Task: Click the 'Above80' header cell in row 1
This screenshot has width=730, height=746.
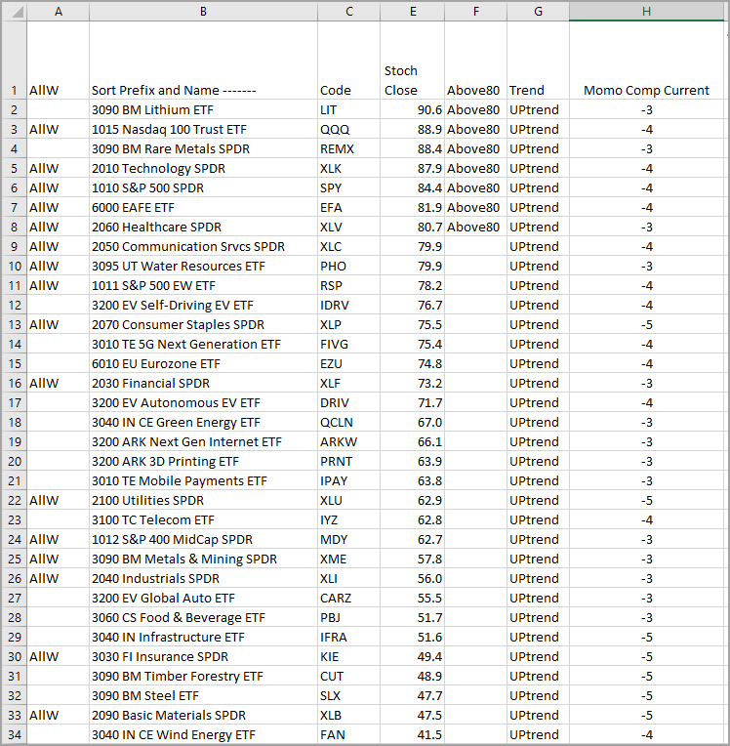Action: pyautogui.click(x=475, y=61)
